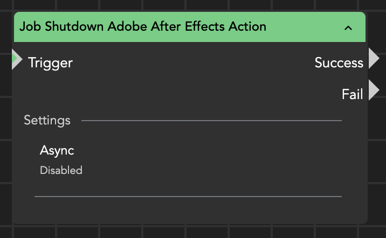The image size is (386, 238).
Task: Click blank node area below bottom divider
Action: tap(188, 210)
